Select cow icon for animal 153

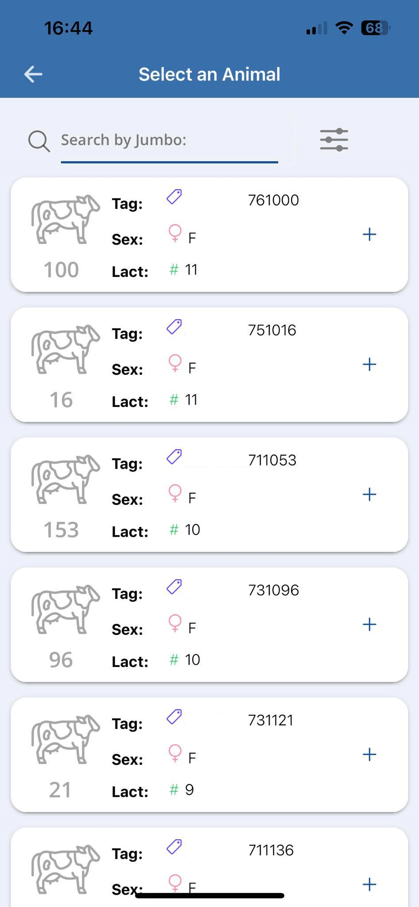(x=65, y=479)
